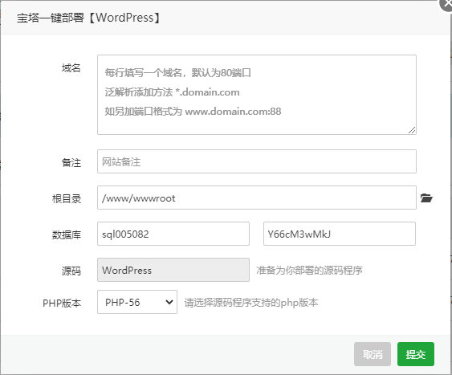The image size is (452, 375).
Task: Click the 备注 field label
Action: [71, 162]
